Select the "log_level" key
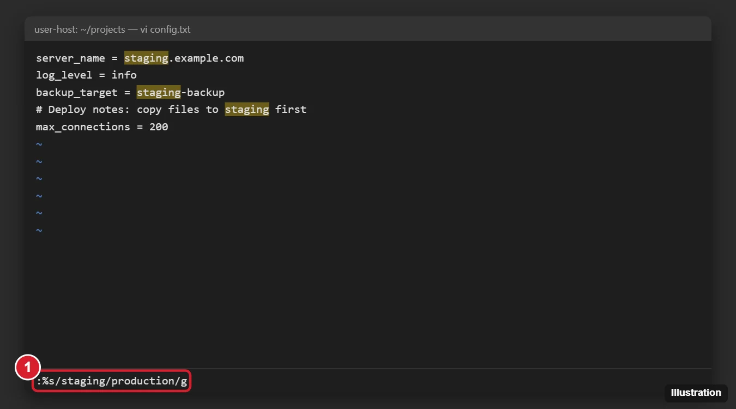Screen dimensions: 736x409 click(64, 75)
